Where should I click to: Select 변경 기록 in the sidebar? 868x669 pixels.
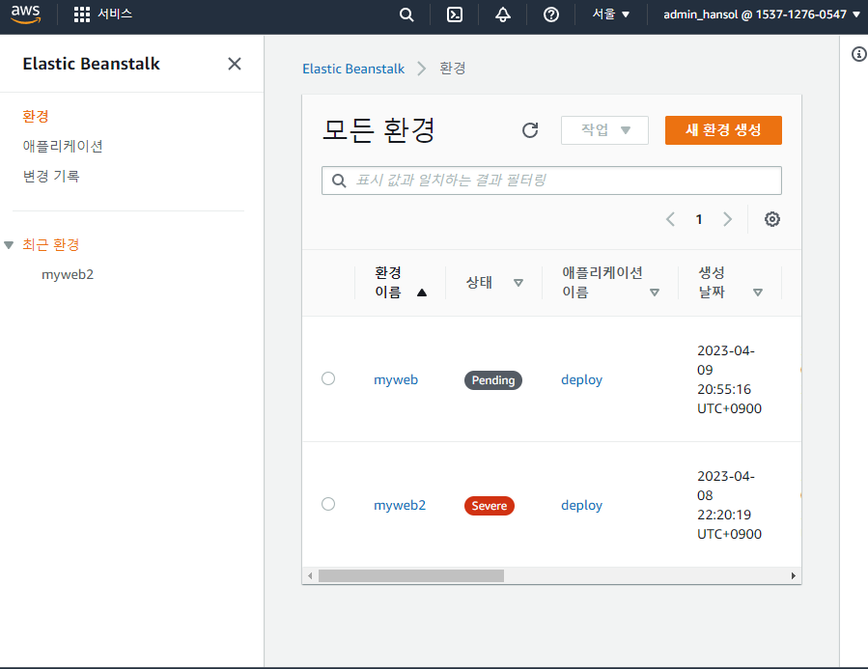click(x=51, y=176)
